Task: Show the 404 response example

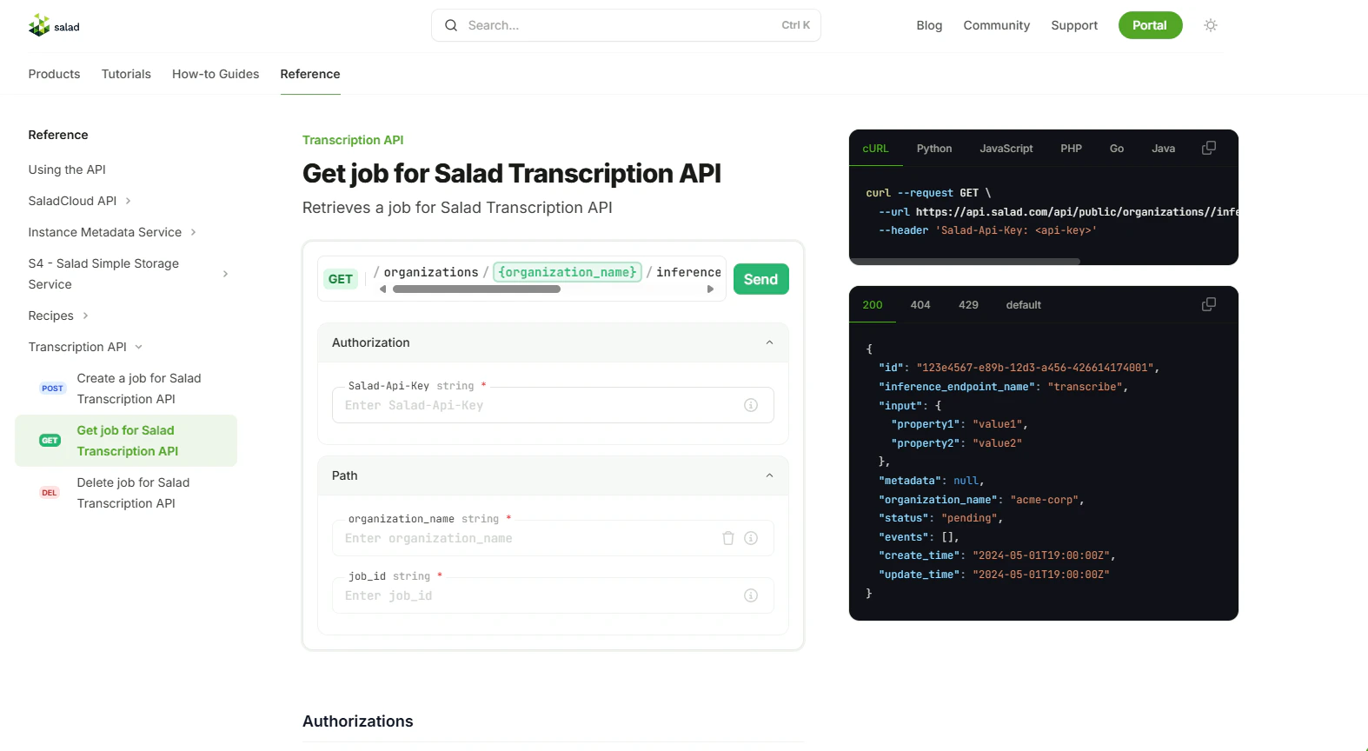Action: (920, 305)
